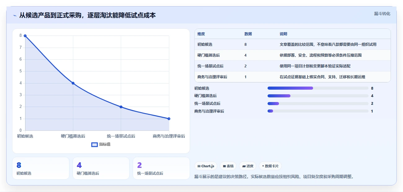The image size is (403, 192).
Task: Click the 硬门槛筛选后 progress bar
Action: pos(318,96)
